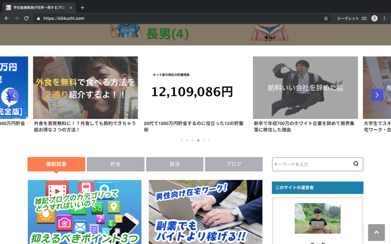Open a new browser tab
The width and height of the screenshot is (391, 244).
click(82, 8)
